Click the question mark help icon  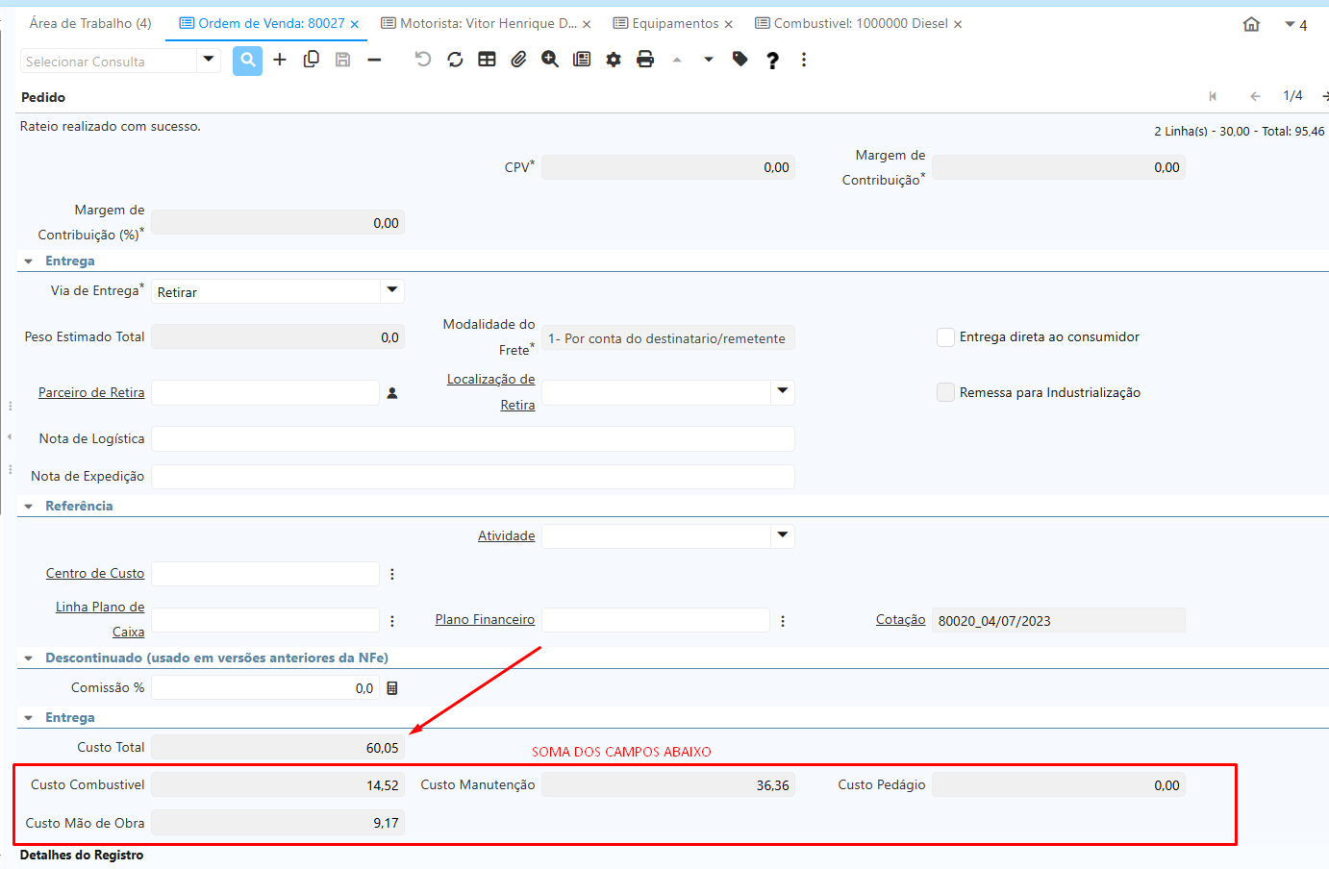[x=772, y=61]
